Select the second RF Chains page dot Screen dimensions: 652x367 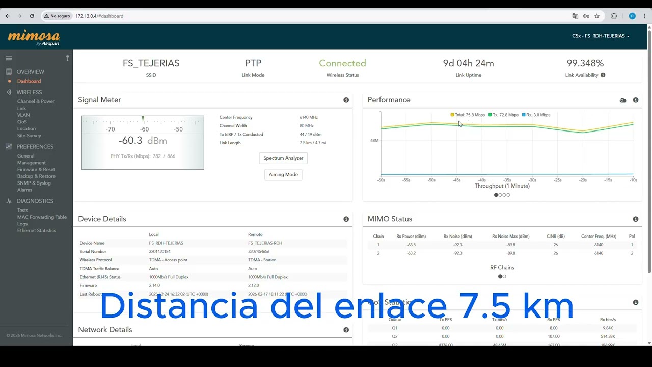(x=504, y=276)
